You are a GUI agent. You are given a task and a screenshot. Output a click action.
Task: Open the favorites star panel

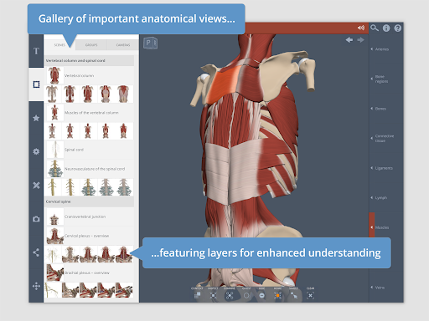tap(36, 118)
